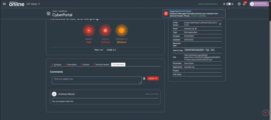Click the Updated date value
Image resolution: width=271 pixels, height=120 pixels.
189,40
